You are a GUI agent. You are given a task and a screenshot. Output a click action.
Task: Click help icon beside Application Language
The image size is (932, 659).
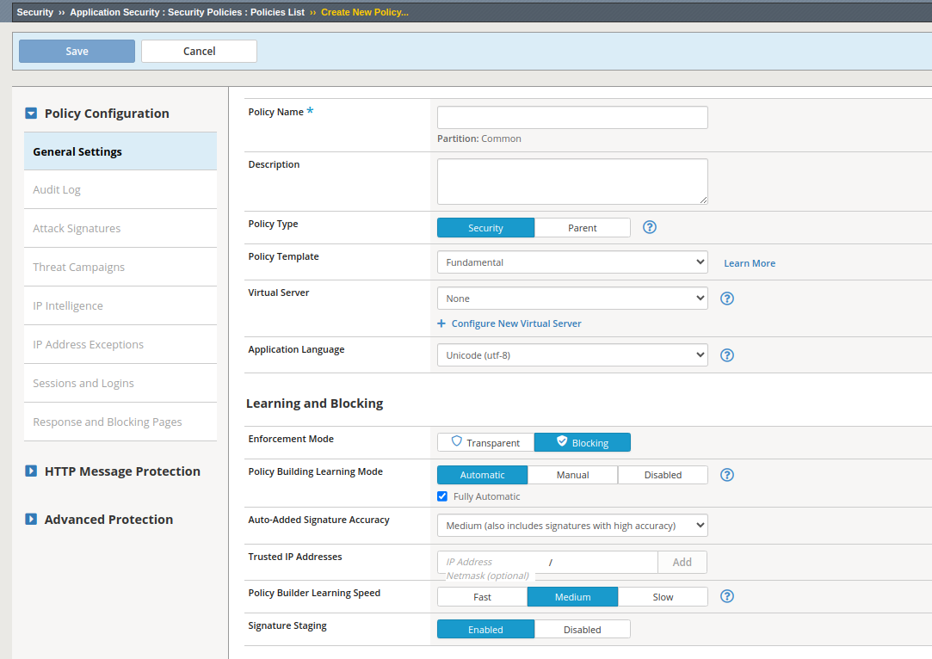(x=726, y=355)
